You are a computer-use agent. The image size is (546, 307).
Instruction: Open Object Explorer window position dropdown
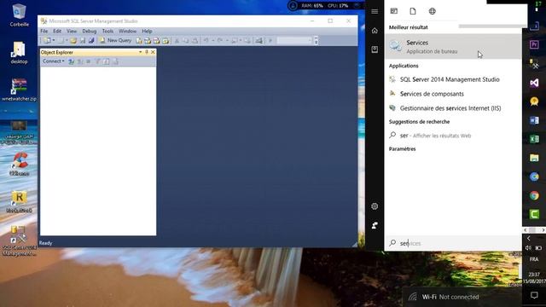pyautogui.click(x=140, y=52)
